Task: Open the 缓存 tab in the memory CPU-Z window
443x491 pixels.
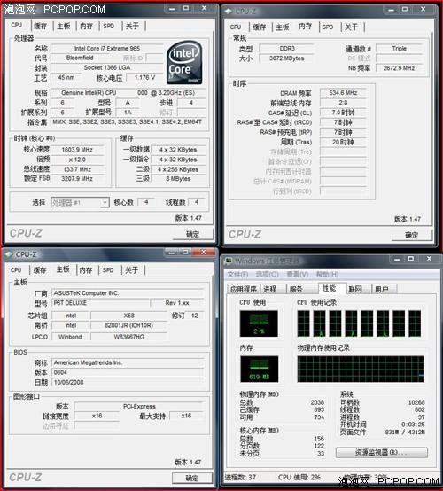Action: [x=260, y=27]
